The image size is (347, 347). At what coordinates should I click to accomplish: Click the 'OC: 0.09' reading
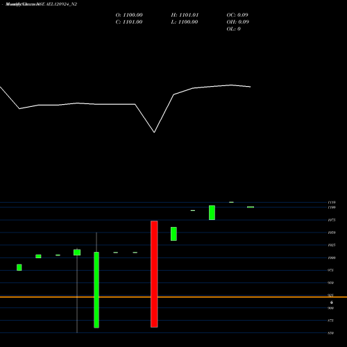coord(237,15)
